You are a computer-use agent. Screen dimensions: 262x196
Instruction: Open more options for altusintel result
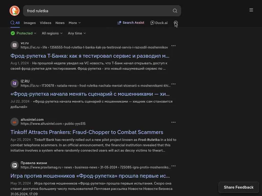[x=173, y=122]
